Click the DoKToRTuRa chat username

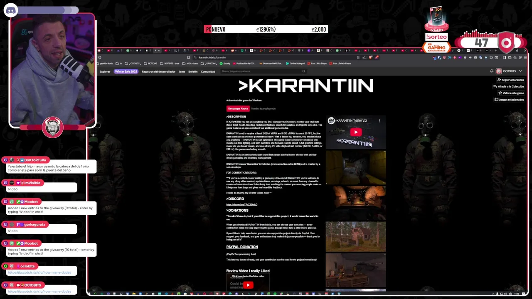click(x=35, y=160)
